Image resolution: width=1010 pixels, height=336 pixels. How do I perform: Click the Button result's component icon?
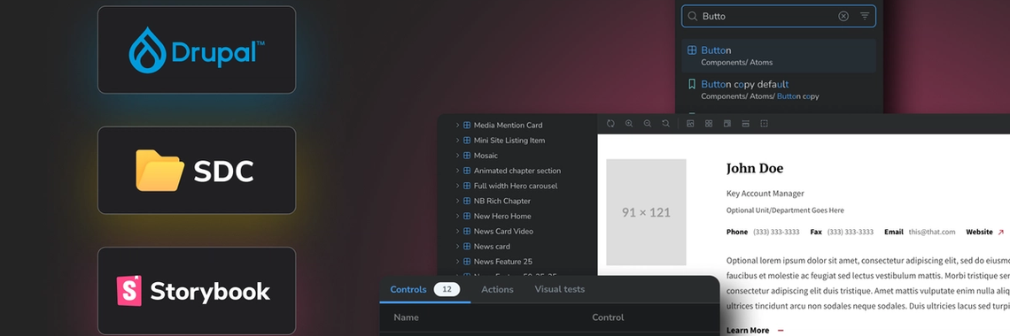pos(692,50)
